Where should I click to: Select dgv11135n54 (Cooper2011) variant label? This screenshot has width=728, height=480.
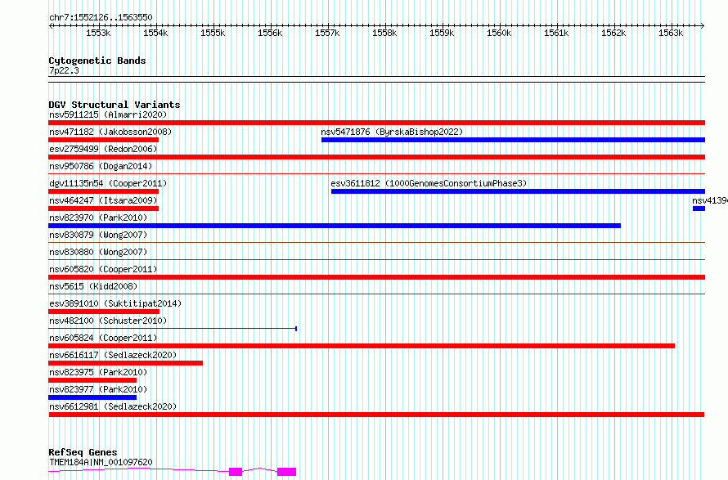pos(108,183)
